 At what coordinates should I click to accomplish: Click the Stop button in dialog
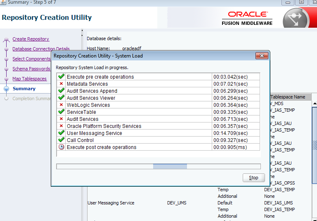[x=253, y=178]
